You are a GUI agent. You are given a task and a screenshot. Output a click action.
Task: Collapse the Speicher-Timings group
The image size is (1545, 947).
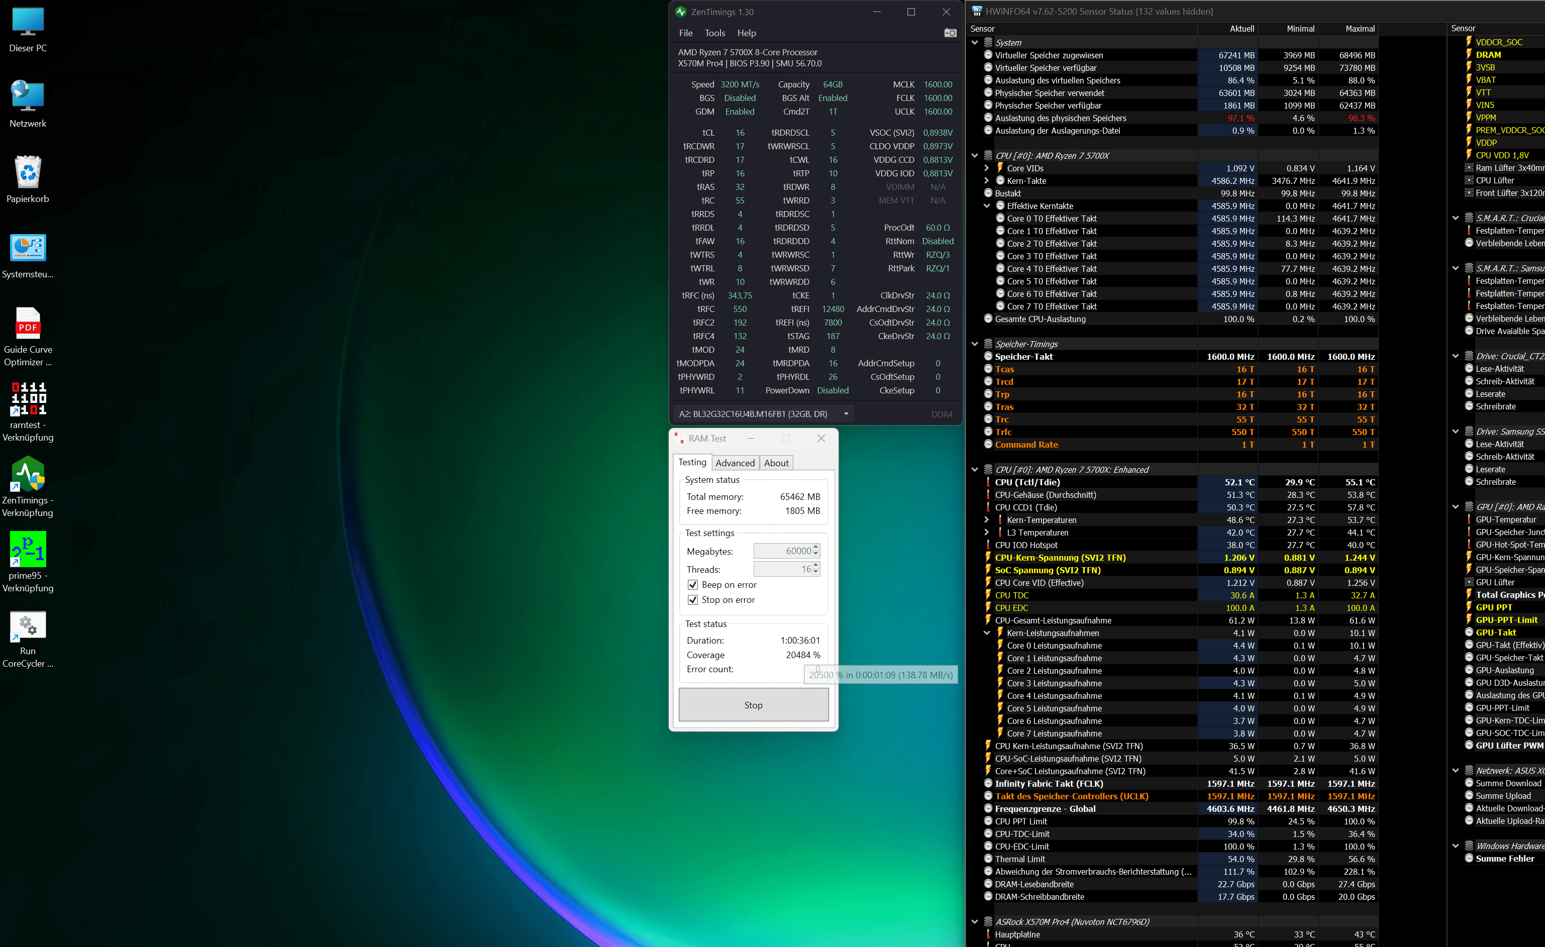[975, 344]
